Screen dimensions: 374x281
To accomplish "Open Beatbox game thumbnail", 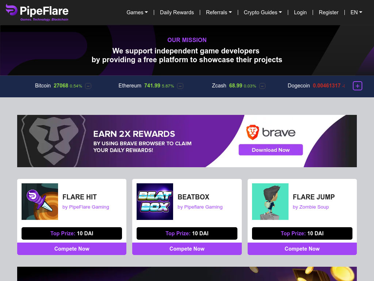I will [155, 202].
